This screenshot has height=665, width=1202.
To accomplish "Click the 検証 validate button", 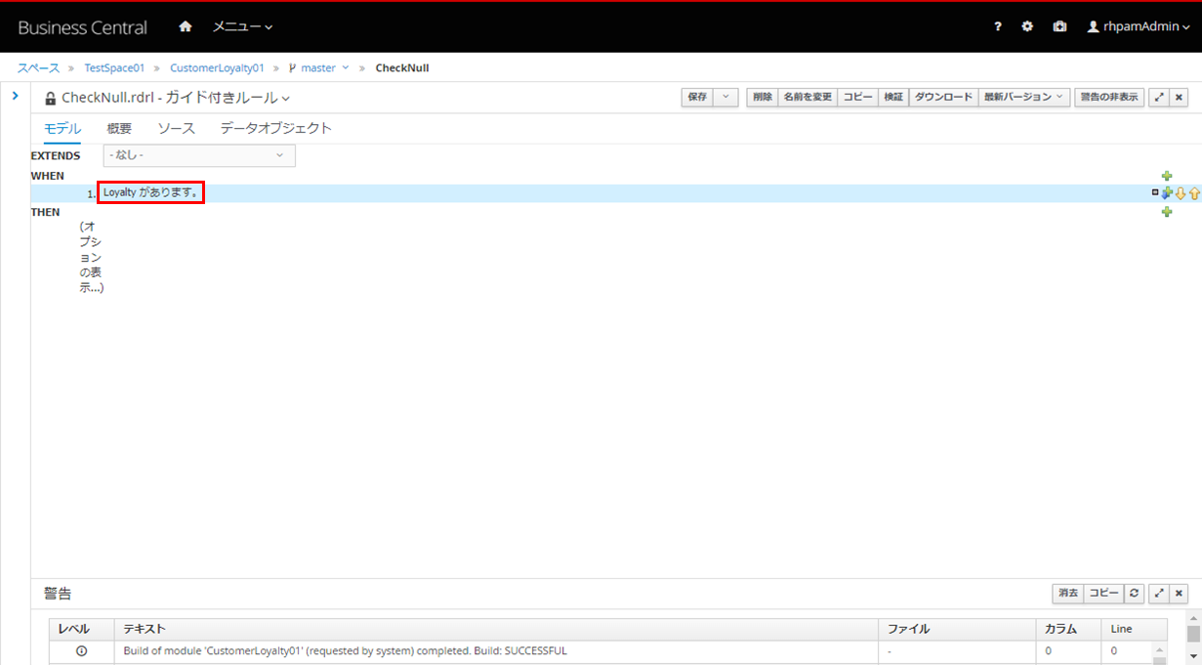I will 893,98.
